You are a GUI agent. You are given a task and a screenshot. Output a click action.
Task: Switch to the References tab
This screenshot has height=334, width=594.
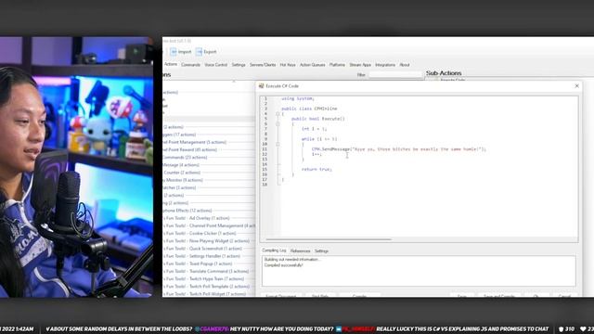(x=300, y=250)
